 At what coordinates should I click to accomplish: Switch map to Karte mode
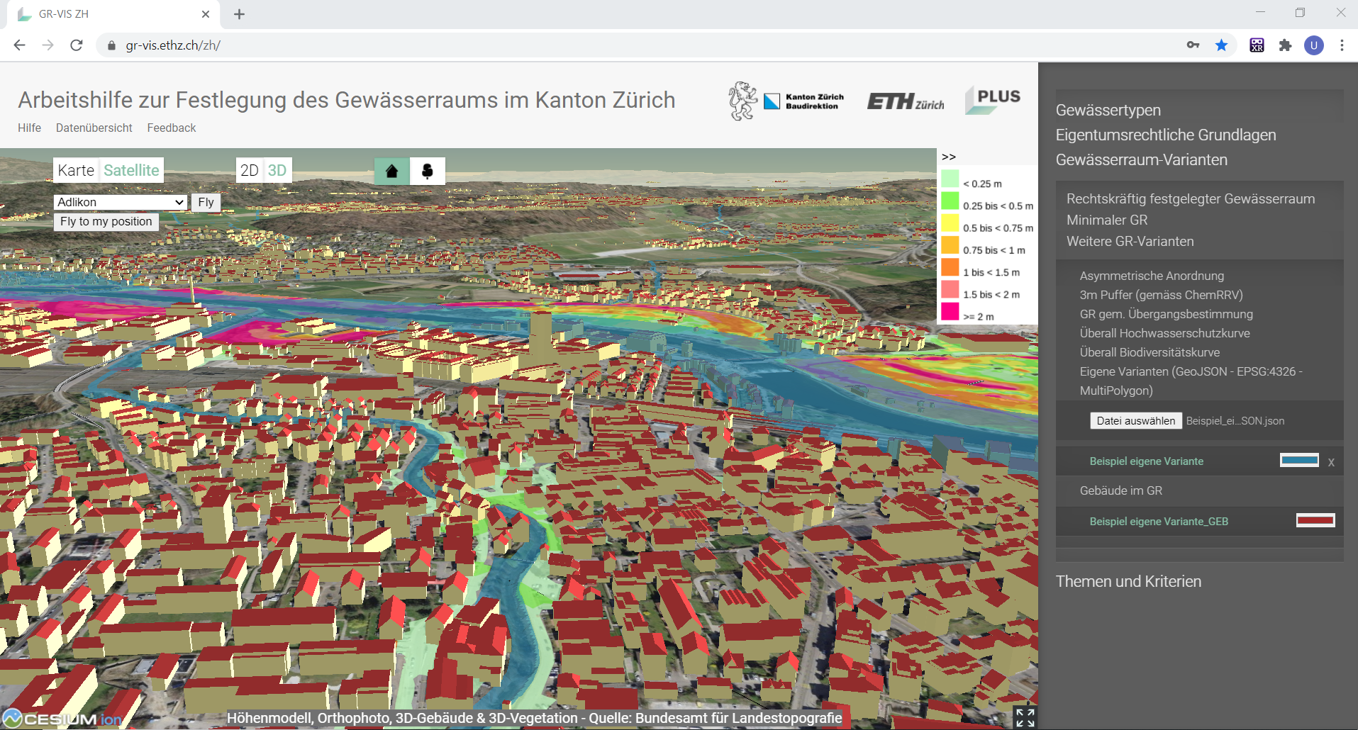pos(76,170)
